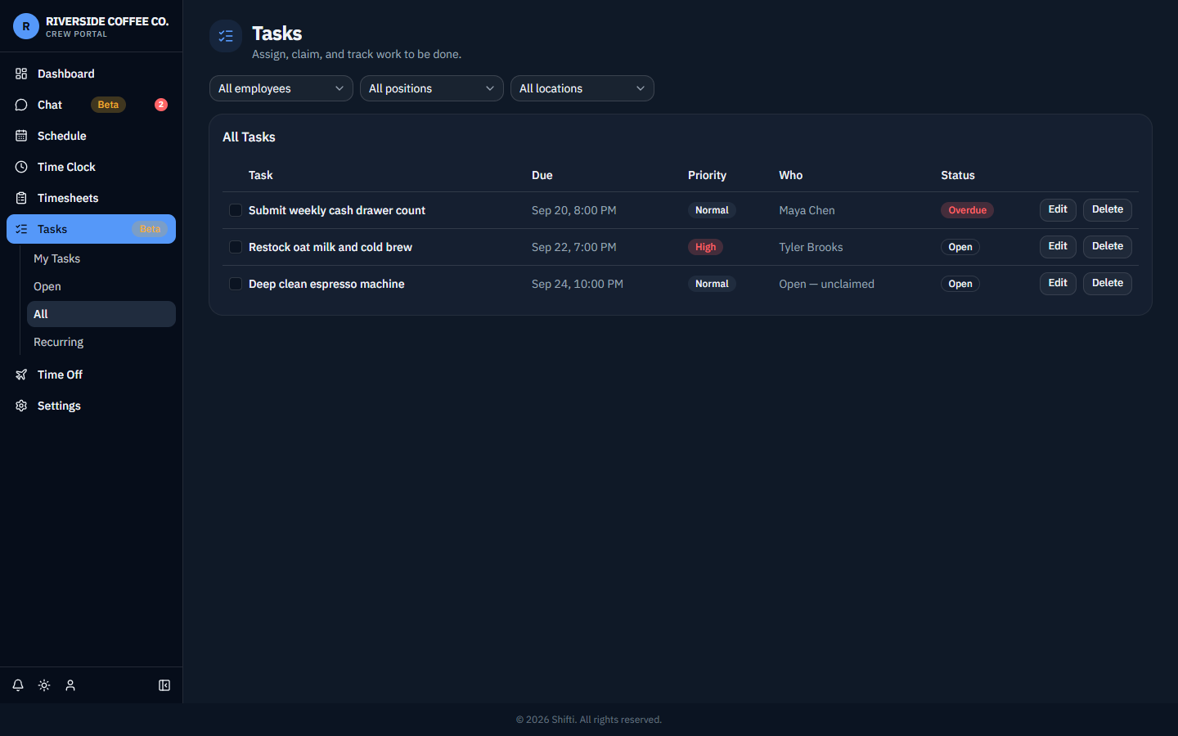
Task: Click the Tasks page header checklist icon
Action: [226, 36]
